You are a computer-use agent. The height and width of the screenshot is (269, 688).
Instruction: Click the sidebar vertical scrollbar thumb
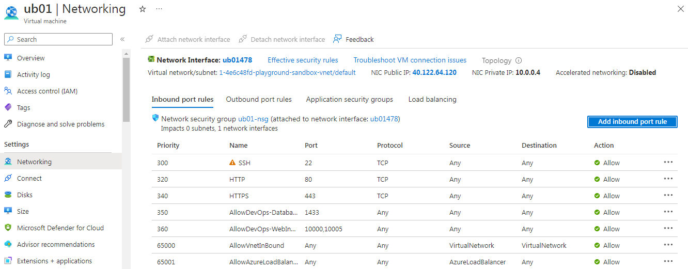[127, 89]
